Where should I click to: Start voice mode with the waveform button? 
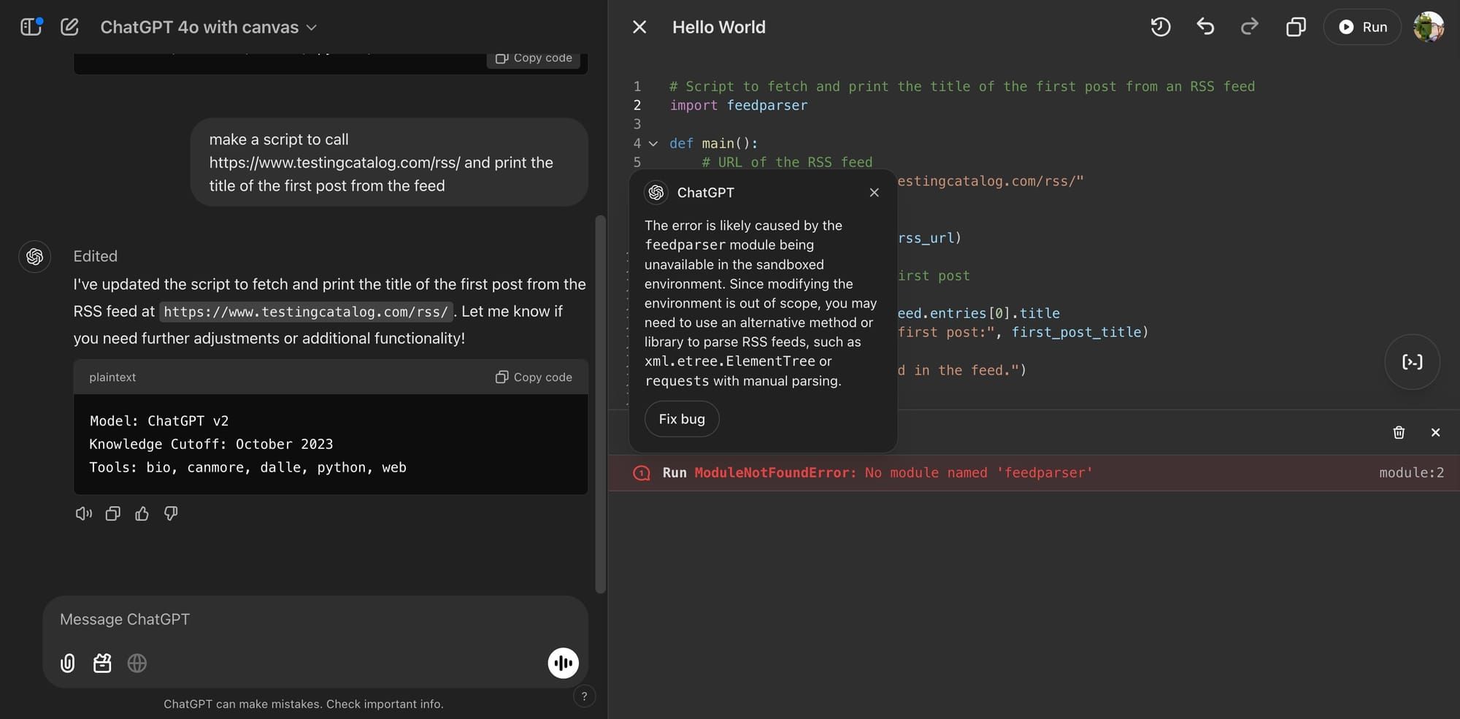[563, 664]
